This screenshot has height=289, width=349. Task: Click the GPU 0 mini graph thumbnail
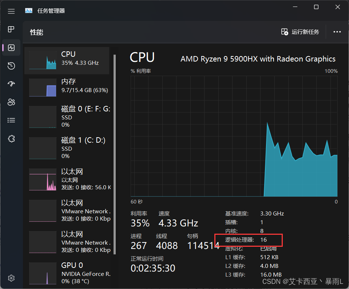pyautogui.click(x=43, y=273)
